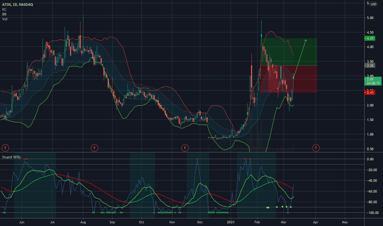Image resolution: width=383 pixels, height=226 pixels.
Task: Click the May label on time axis
Action: (345, 222)
